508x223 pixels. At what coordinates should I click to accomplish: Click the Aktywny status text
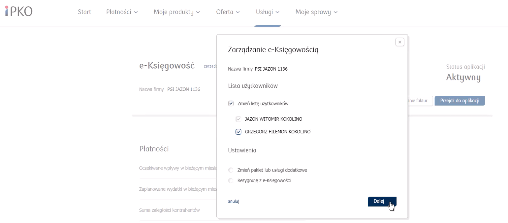(x=463, y=78)
